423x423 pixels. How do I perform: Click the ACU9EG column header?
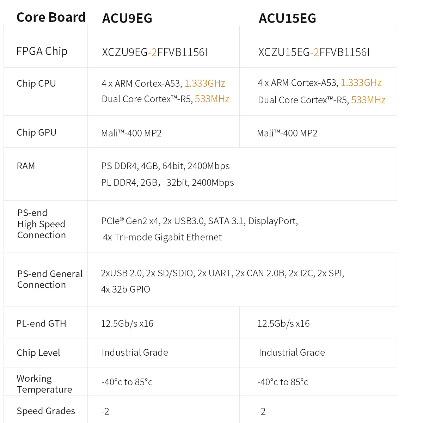pyautogui.click(x=127, y=18)
